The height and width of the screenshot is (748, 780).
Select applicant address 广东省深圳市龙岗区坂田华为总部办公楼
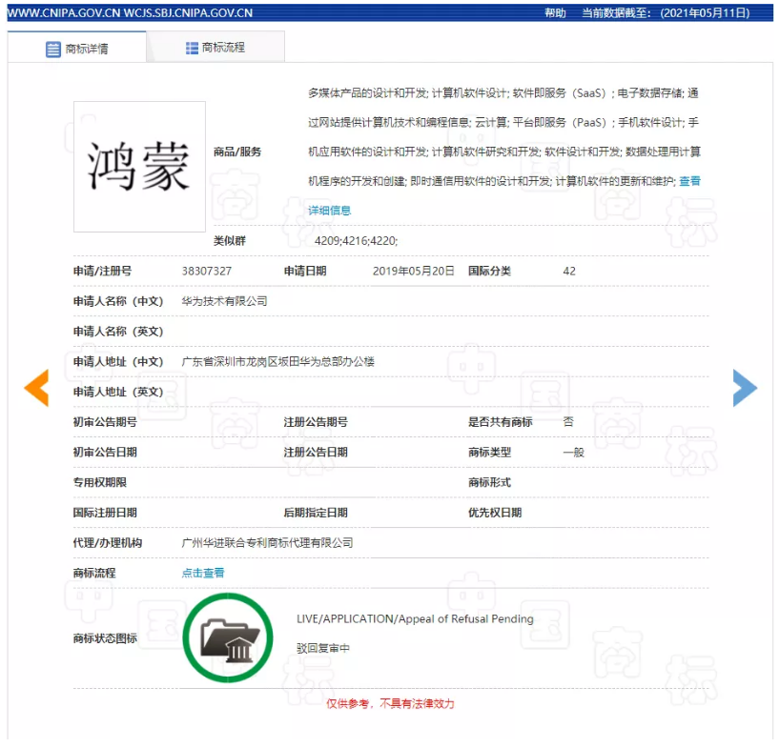tap(278, 361)
